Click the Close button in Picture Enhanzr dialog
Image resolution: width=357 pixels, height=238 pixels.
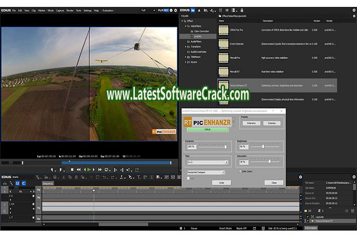click(274, 182)
